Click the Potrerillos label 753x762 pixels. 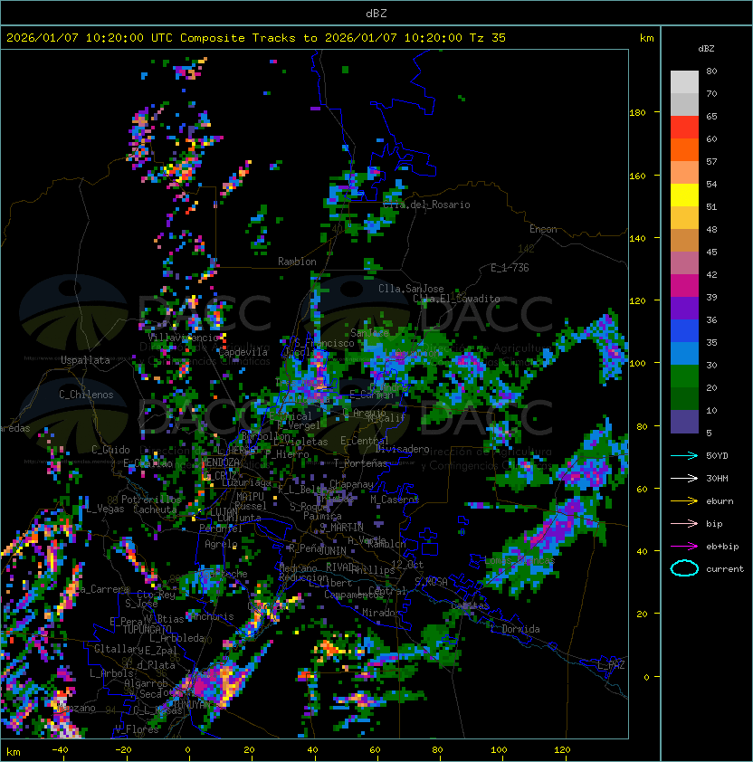(x=151, y=500)
